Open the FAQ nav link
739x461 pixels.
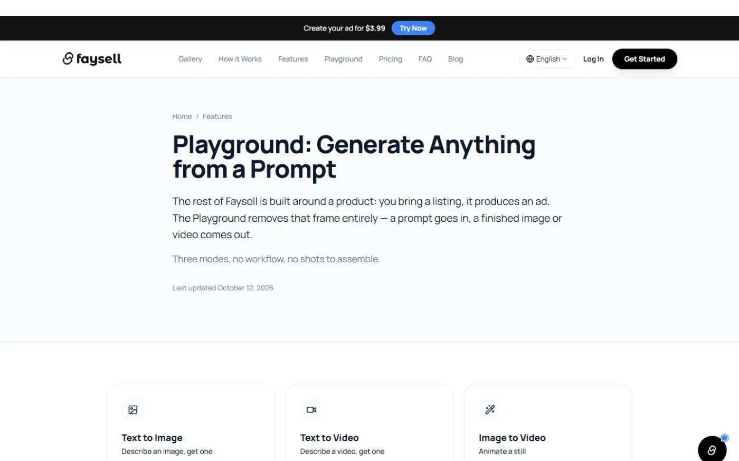coord(425,59)
